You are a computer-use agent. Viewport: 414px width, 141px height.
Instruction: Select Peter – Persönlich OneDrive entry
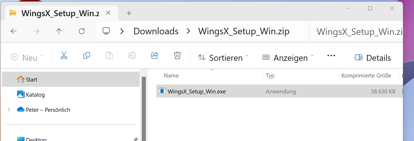[71, 110]
